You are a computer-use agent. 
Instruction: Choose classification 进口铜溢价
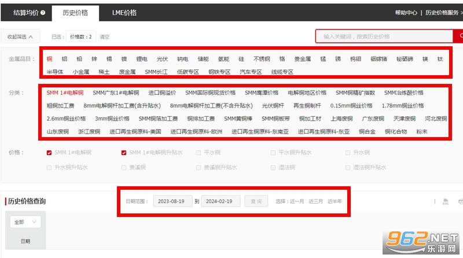(162, 93)
